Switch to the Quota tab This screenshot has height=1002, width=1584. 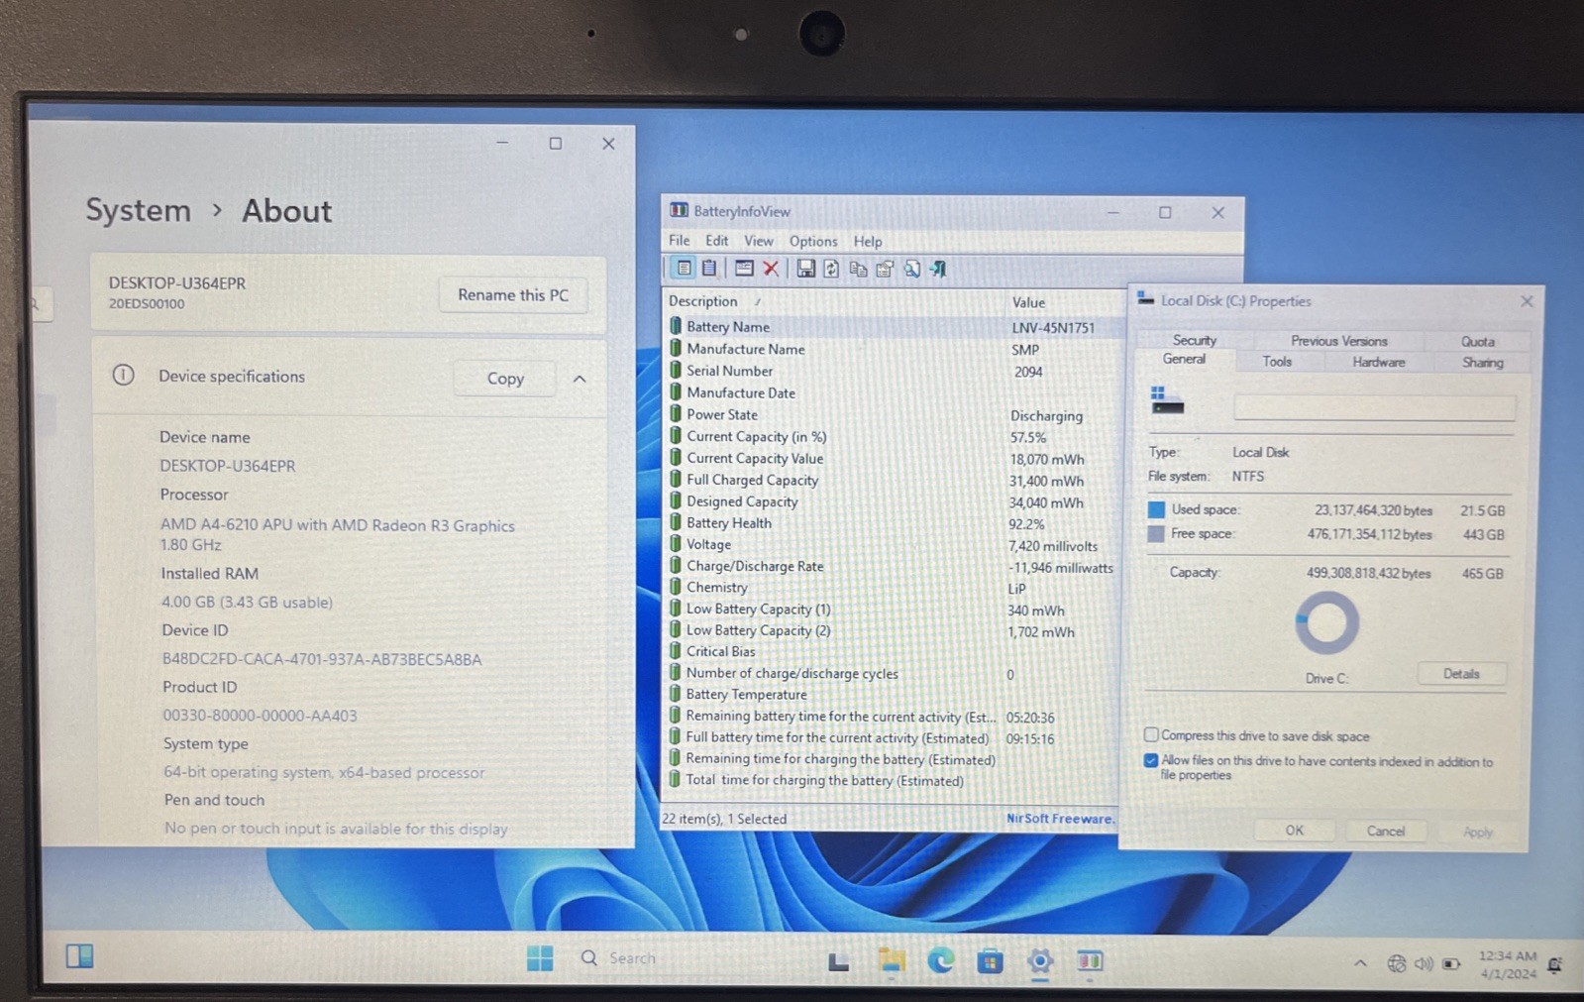click(x=1478, y=341)
